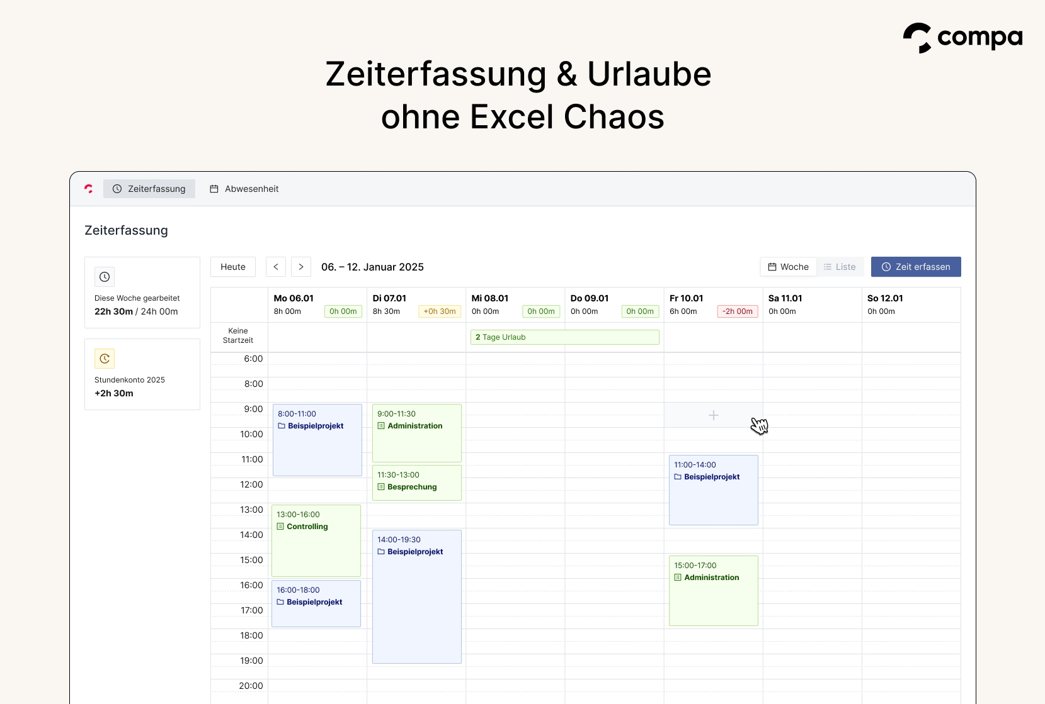
Task: Switch to Liste view
Action: (840, 267)
